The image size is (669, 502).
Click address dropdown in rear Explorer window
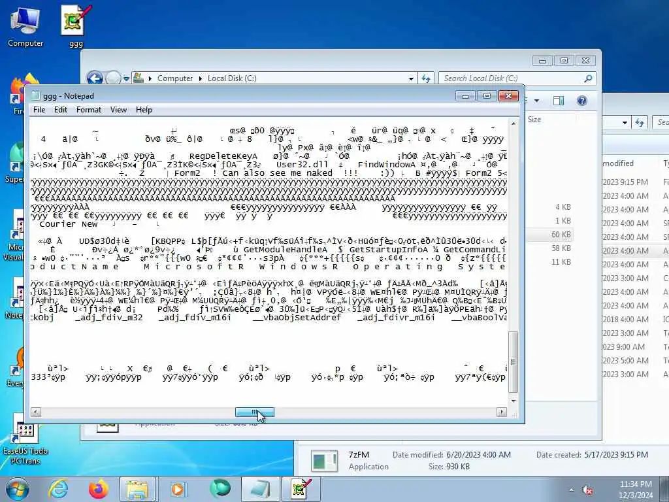coord(625,123)
